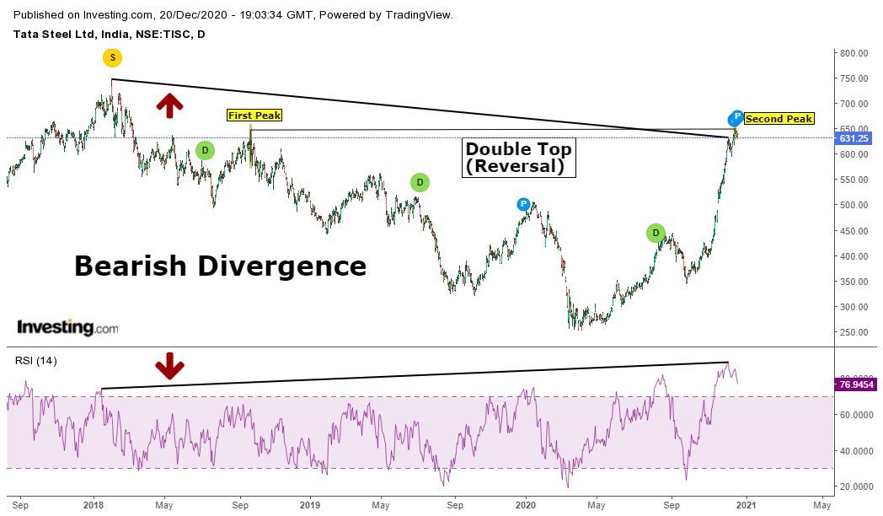Click the 400.00 price axis label
The width and height of the screenshot is (883, 516).
(854, 256)
